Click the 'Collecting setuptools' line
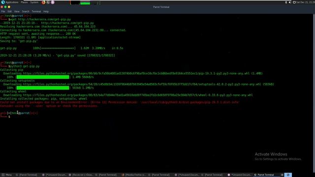315x177 pixels. [17, 81]
